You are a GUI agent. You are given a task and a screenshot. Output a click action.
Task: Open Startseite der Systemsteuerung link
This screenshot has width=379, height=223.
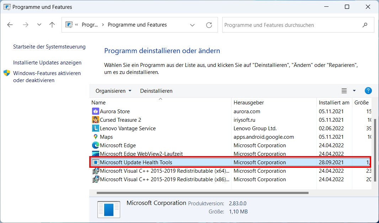coord(49,47)
